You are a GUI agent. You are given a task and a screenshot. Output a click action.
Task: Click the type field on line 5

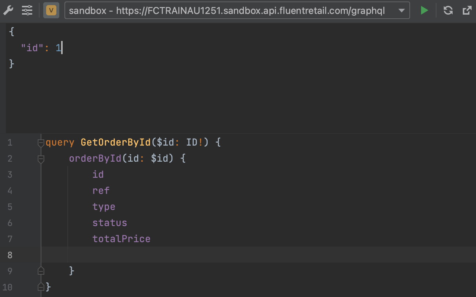[104, 207]
